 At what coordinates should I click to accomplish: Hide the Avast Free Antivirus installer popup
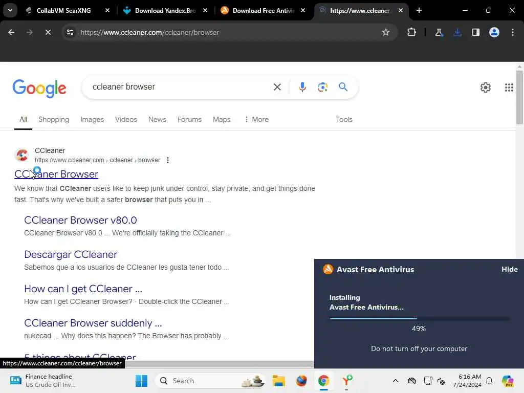coord(509,269)
